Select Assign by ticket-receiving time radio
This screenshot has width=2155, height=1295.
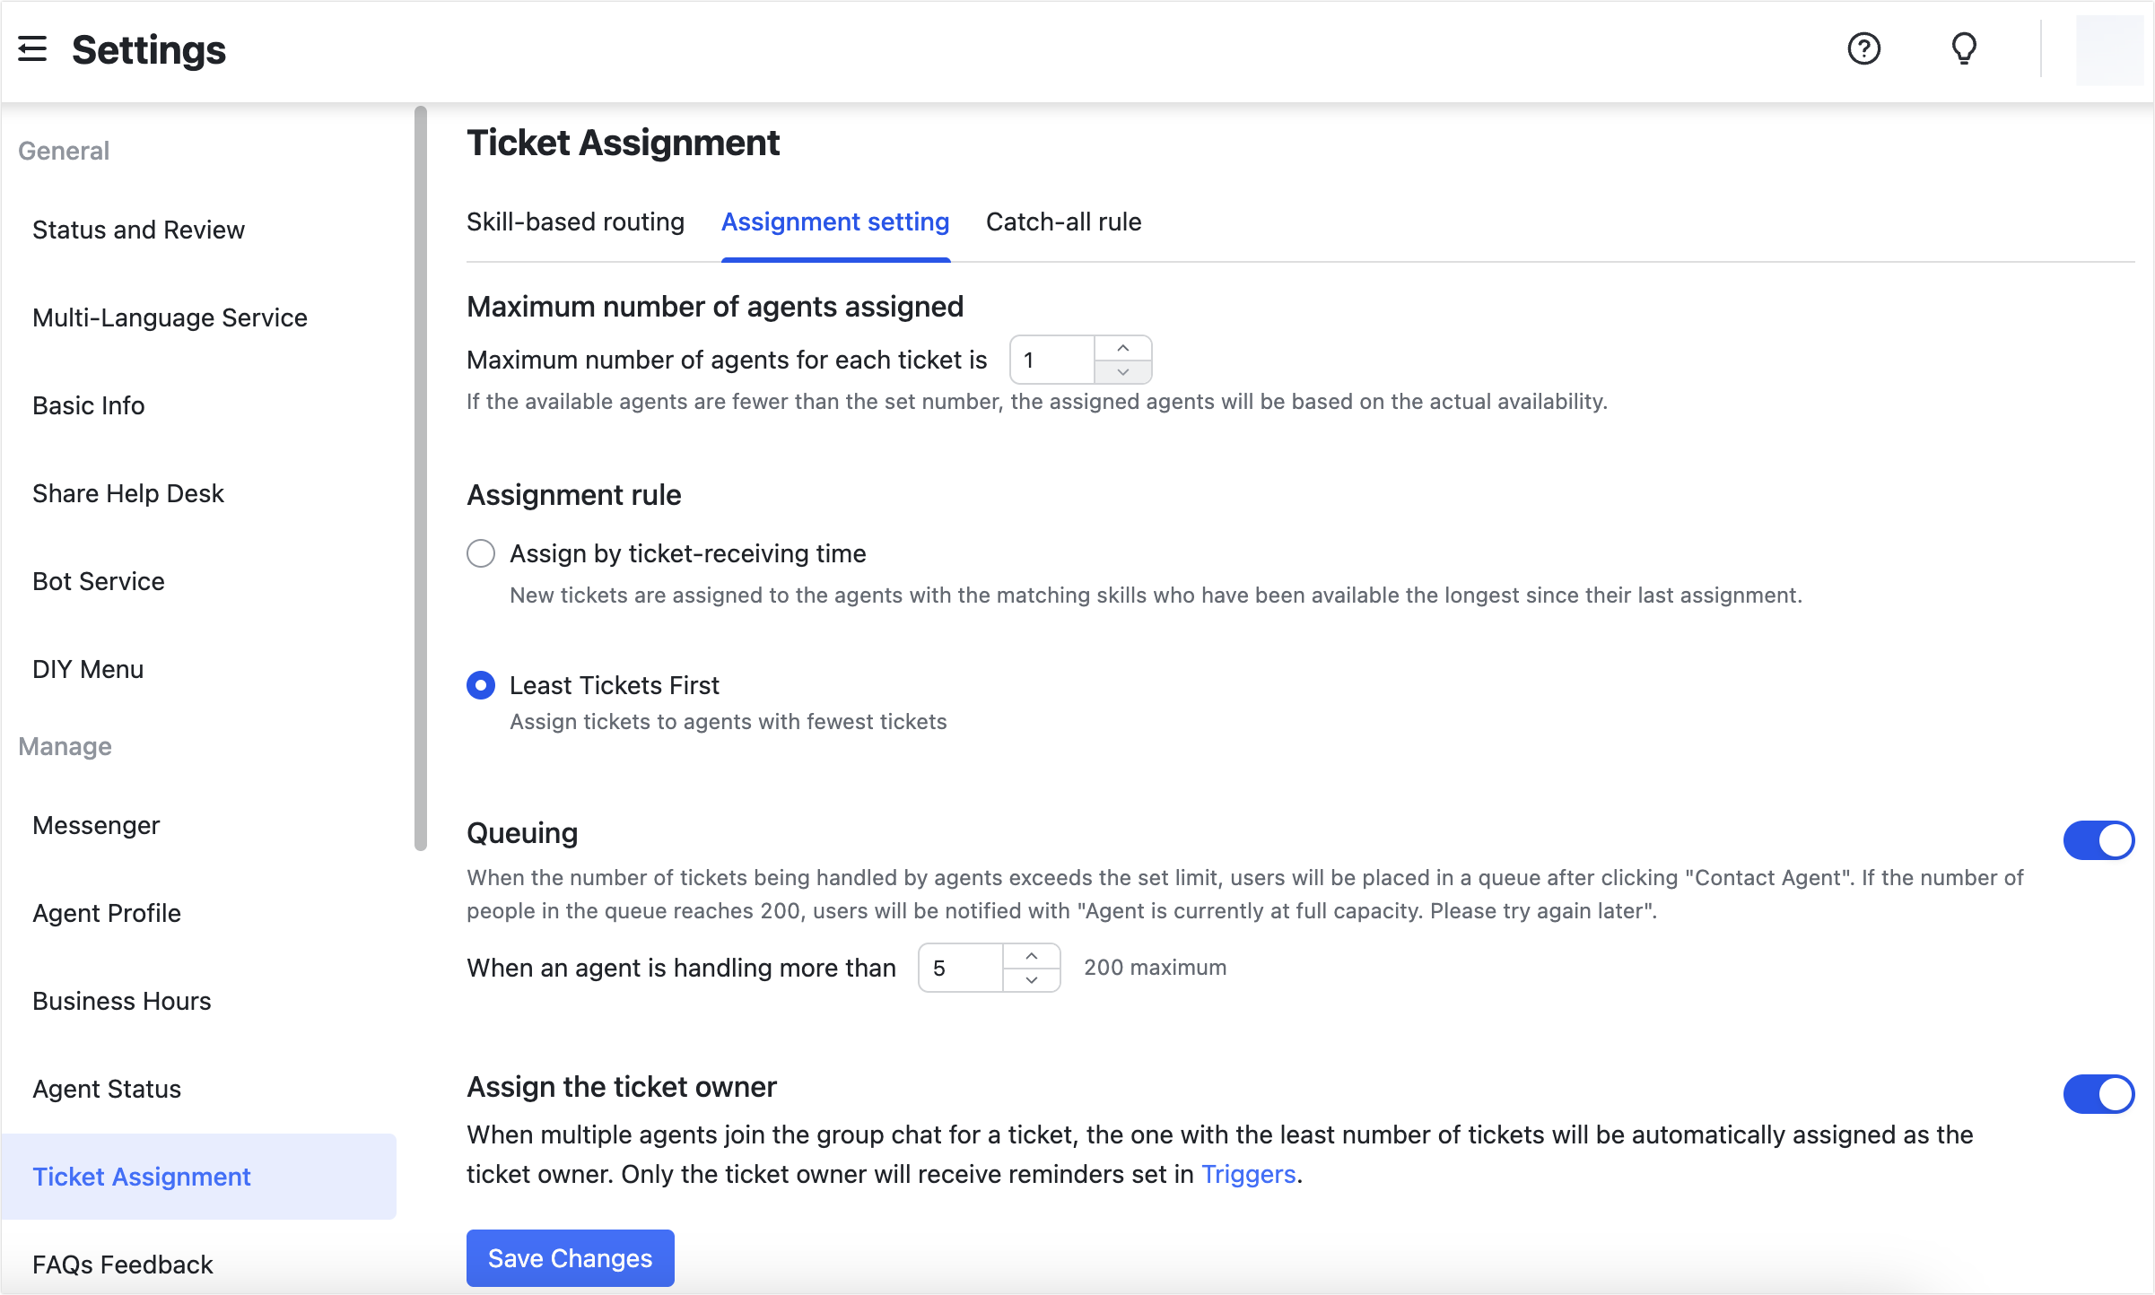click(481, 553)
